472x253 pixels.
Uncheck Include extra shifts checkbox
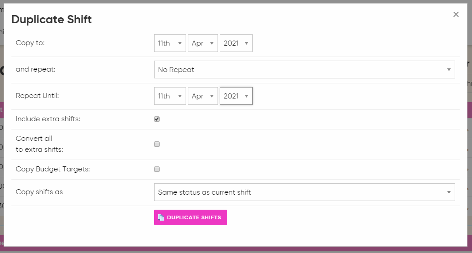pos(157,119)
